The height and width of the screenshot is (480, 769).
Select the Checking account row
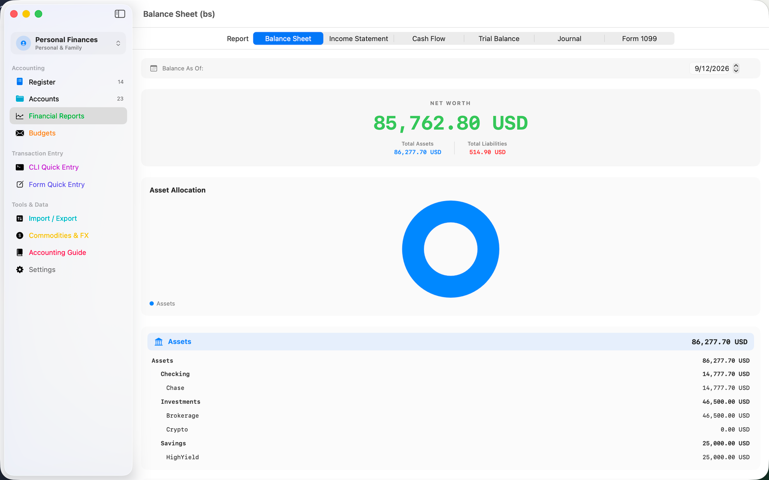(450, 374)
